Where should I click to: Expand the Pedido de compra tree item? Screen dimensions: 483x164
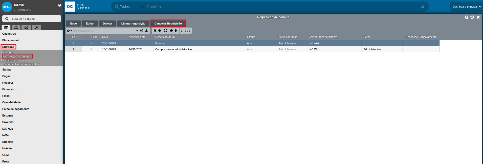click(14, 60)
